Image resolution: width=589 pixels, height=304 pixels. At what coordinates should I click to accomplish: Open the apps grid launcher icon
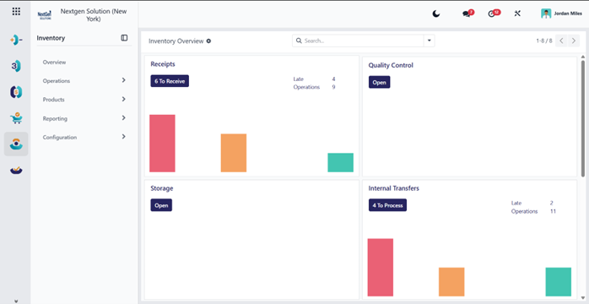[x=16, y=11]
